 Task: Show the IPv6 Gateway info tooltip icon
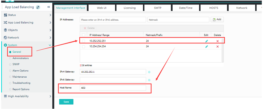click(149, 80)
